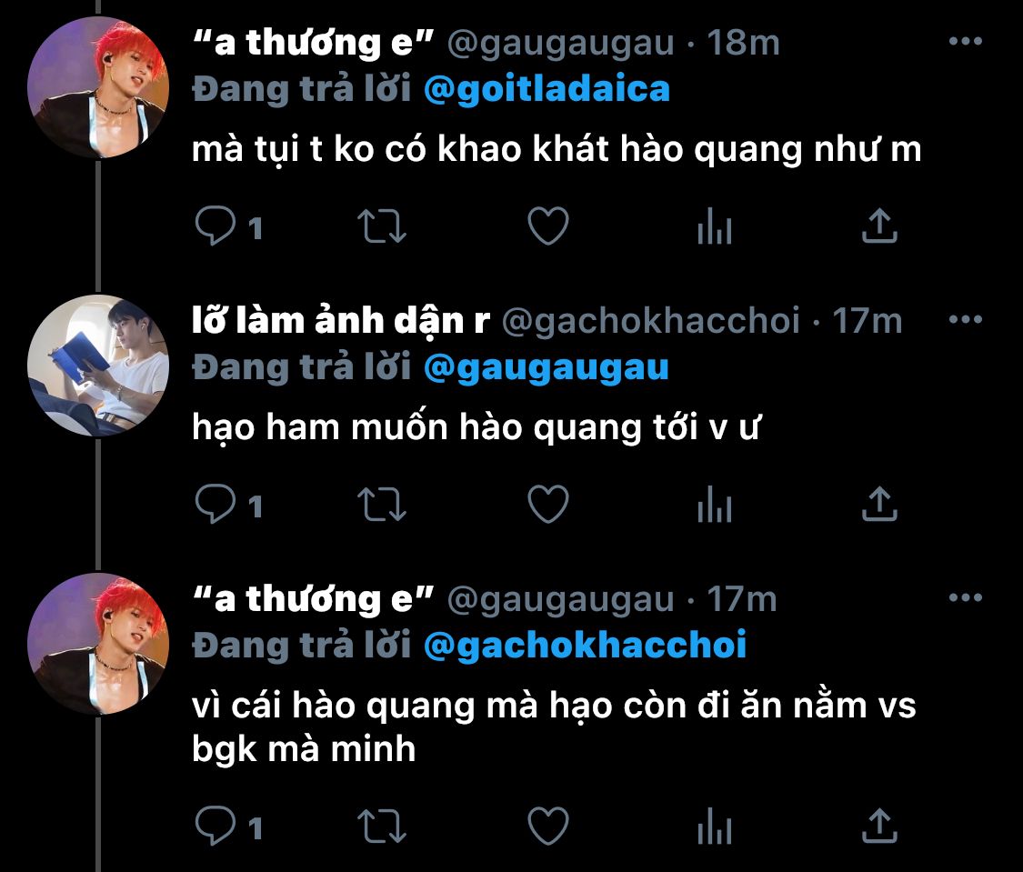Open the airplane-reading profile picture
Image resolution: width=1023 pixels, height=872 pixels.
coord(98,366)
